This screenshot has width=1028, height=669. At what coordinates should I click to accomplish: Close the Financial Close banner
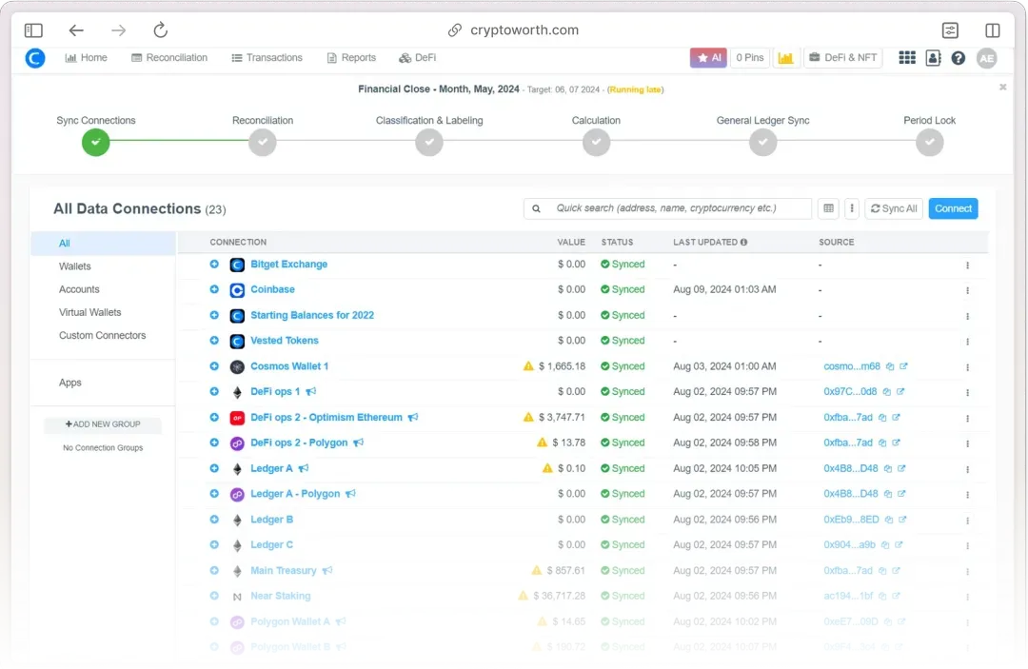point(1002,87)
